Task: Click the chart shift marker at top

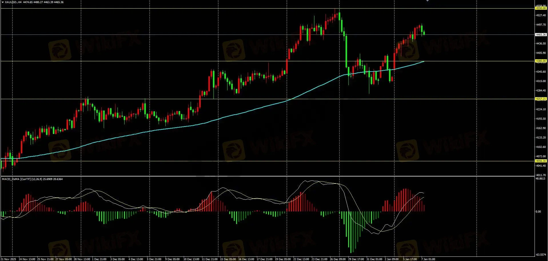Action: (x=427, y=1)
